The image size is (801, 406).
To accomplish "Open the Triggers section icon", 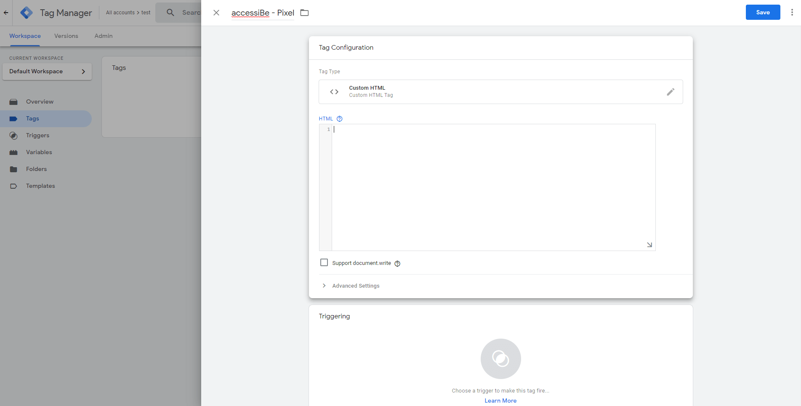I will 13,135.
